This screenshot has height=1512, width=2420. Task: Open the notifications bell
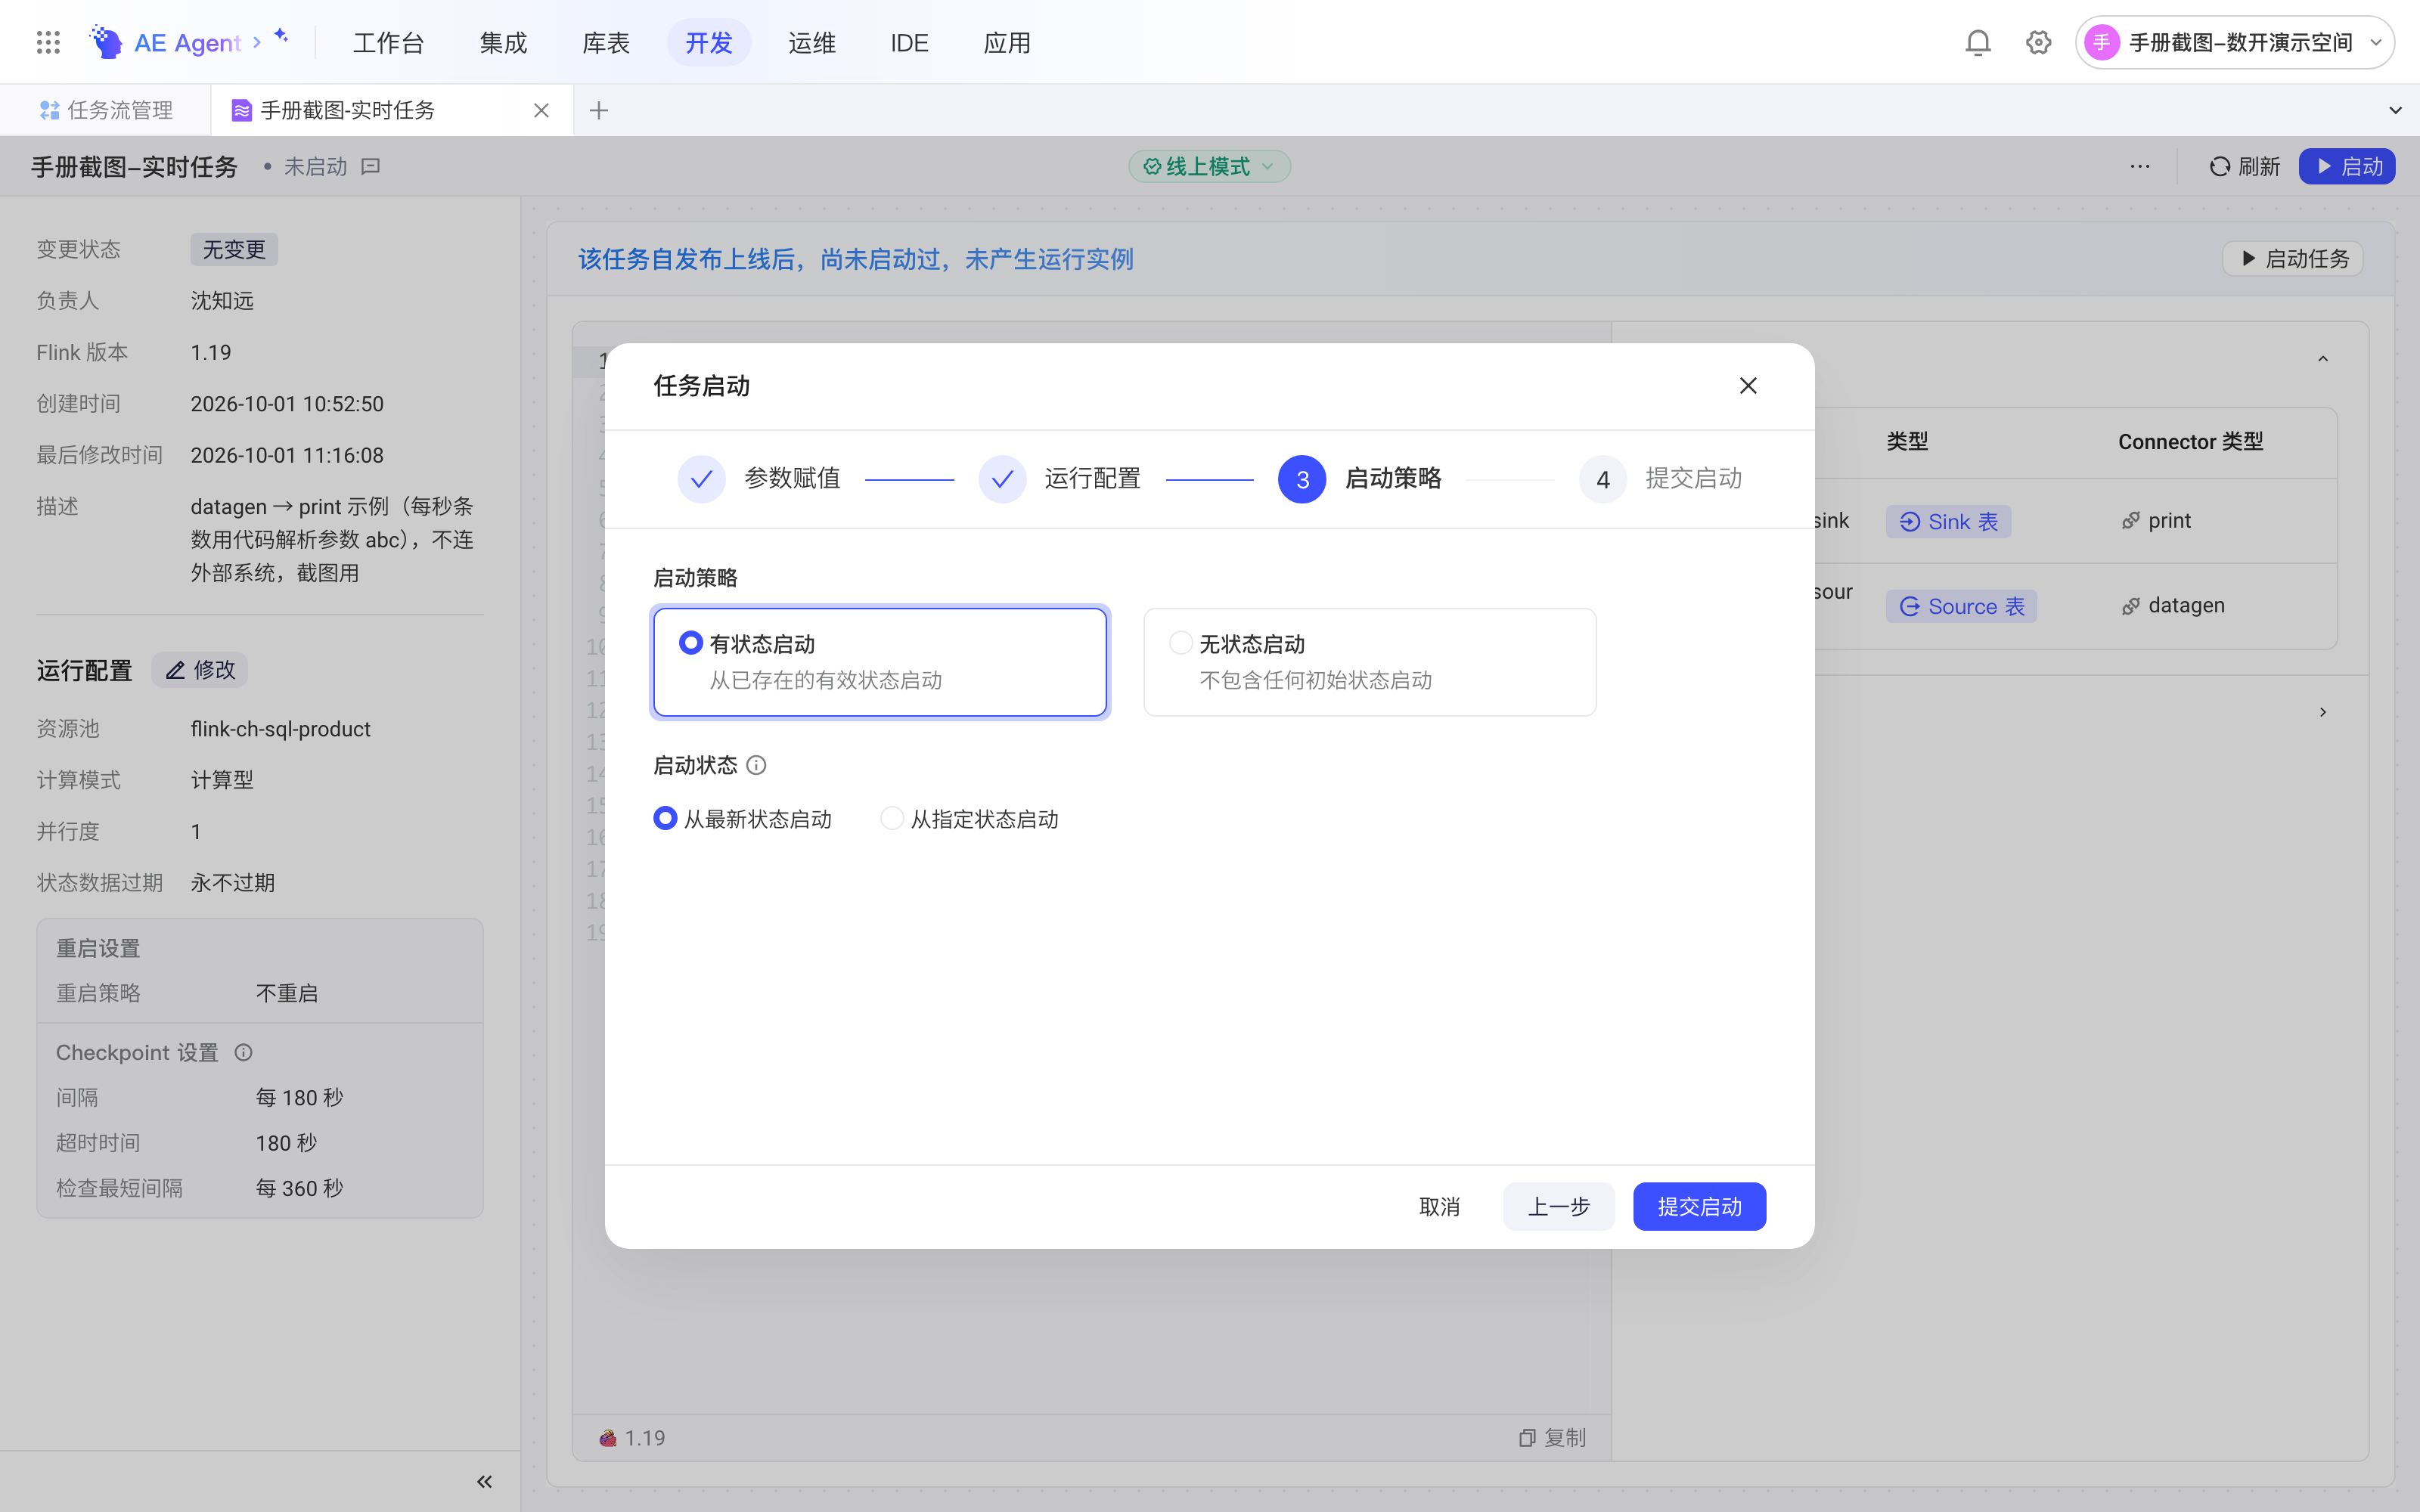coord(1977,42)
